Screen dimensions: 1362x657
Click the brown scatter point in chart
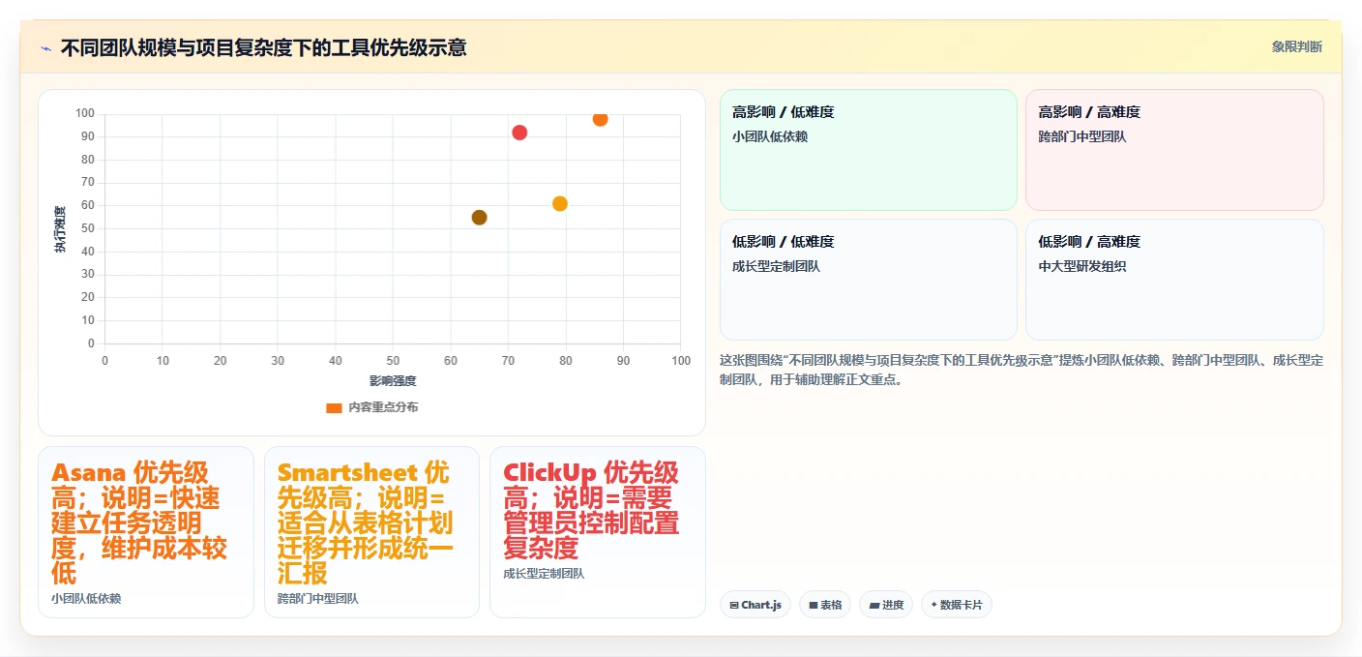click(479, 218)
